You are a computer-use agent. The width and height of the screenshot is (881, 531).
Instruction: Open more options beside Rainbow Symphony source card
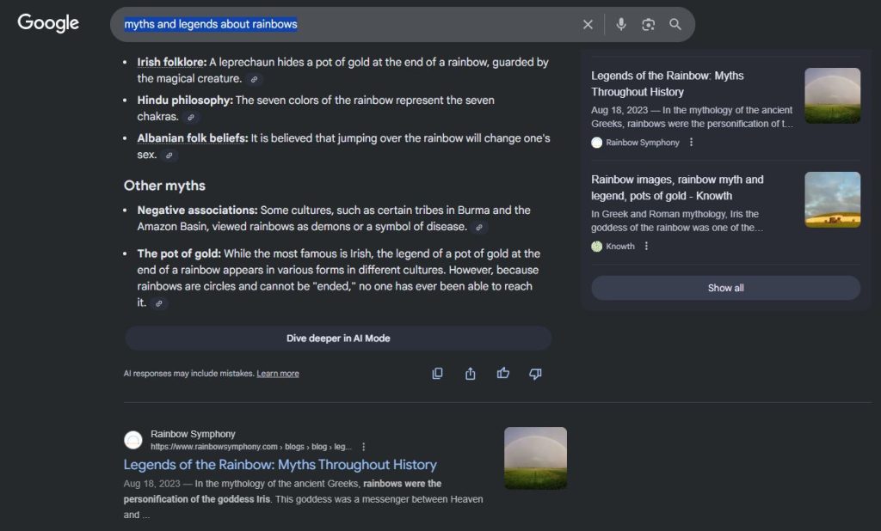point(691,142)
